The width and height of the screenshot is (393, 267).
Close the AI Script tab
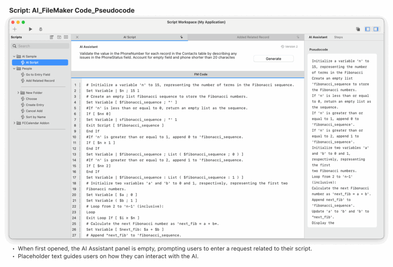(77, 37)
